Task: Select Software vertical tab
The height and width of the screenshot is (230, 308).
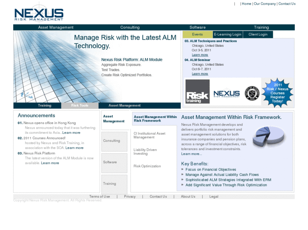Action: click(114, 163)
